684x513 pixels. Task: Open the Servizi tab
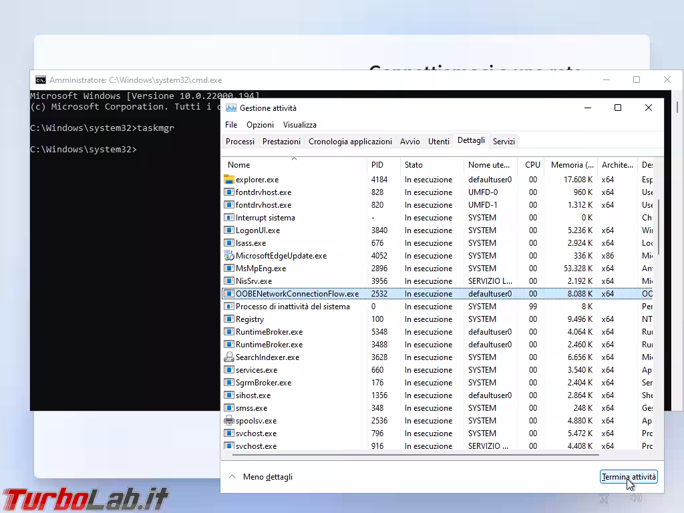[504, 142]
